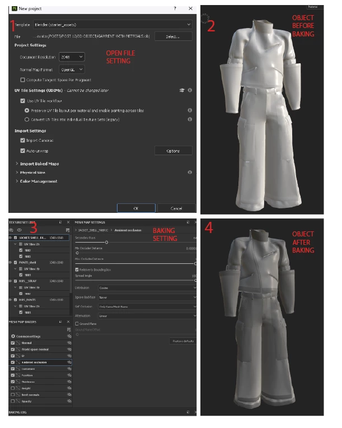This screenshot has height=428, width=342.
Task: Enable Compute Tangent Space Per Fragment
Action: (22, 80)
